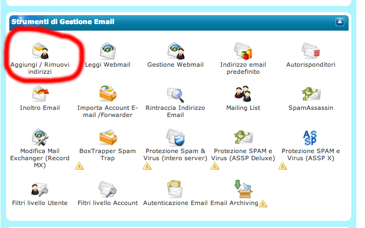Click the Importa Account E-mail folder icon
The height and width of the screenshot is (228, 365).
[x=108, y=94]
